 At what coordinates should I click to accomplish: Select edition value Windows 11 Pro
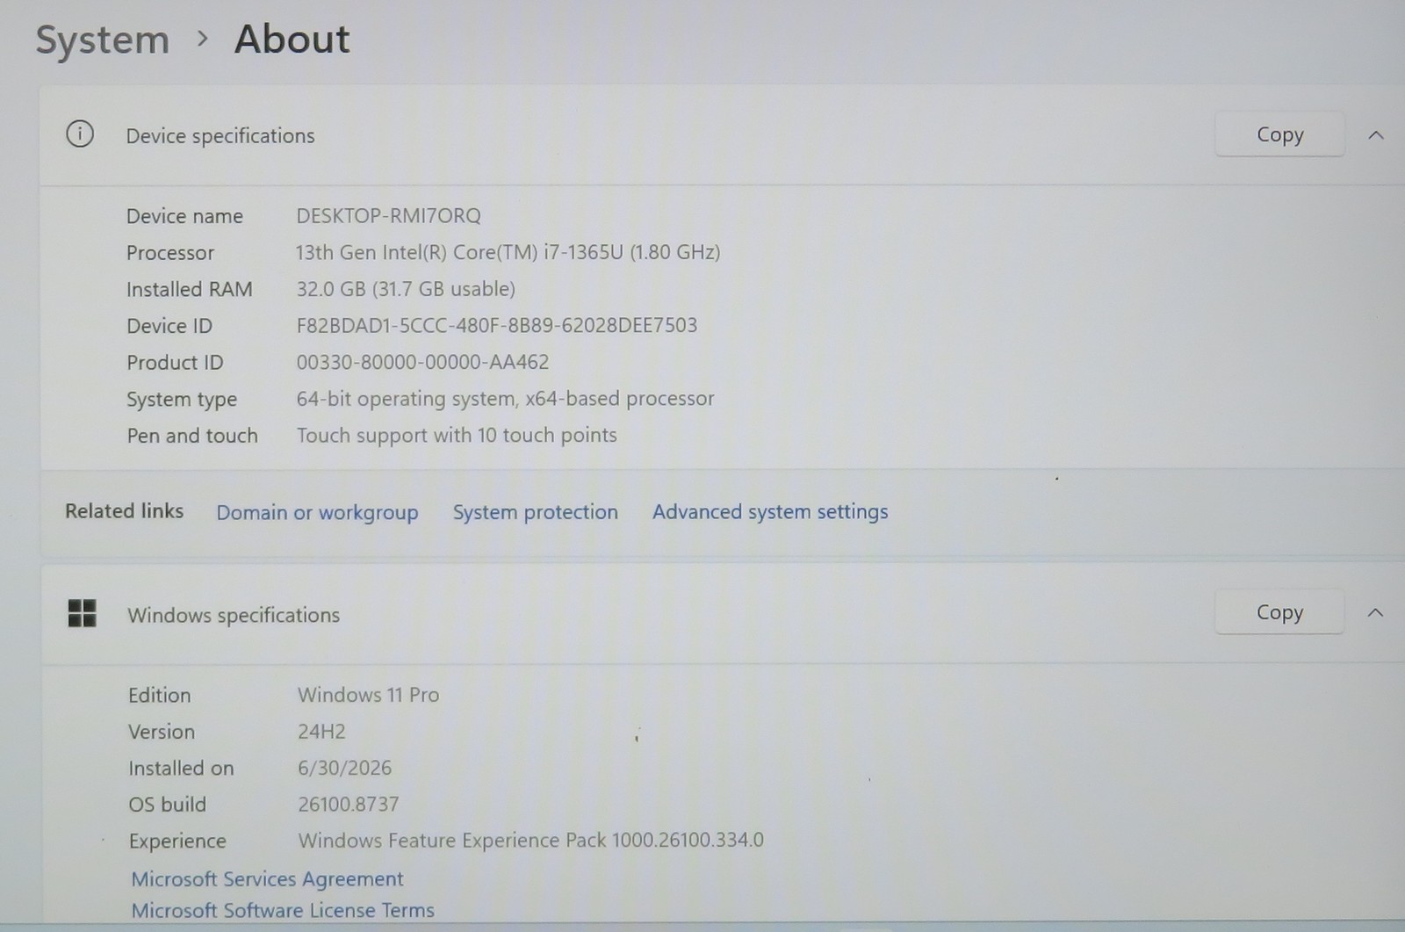tap(368, 695)
